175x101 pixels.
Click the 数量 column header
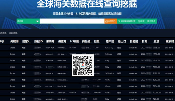point(97,41)
